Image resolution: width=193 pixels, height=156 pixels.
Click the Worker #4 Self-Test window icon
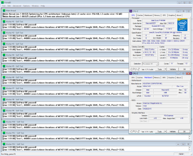point(4,55)
